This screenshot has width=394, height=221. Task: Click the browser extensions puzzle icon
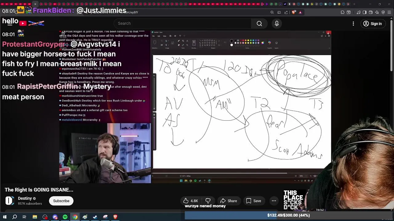343,12
